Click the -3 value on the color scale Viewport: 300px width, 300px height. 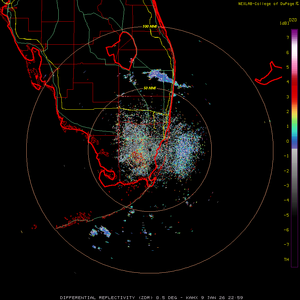point(286,186)
